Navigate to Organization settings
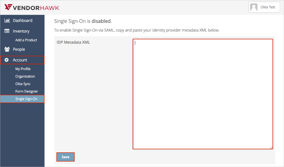This screenshot has width=284, height=167. [25, 76]
